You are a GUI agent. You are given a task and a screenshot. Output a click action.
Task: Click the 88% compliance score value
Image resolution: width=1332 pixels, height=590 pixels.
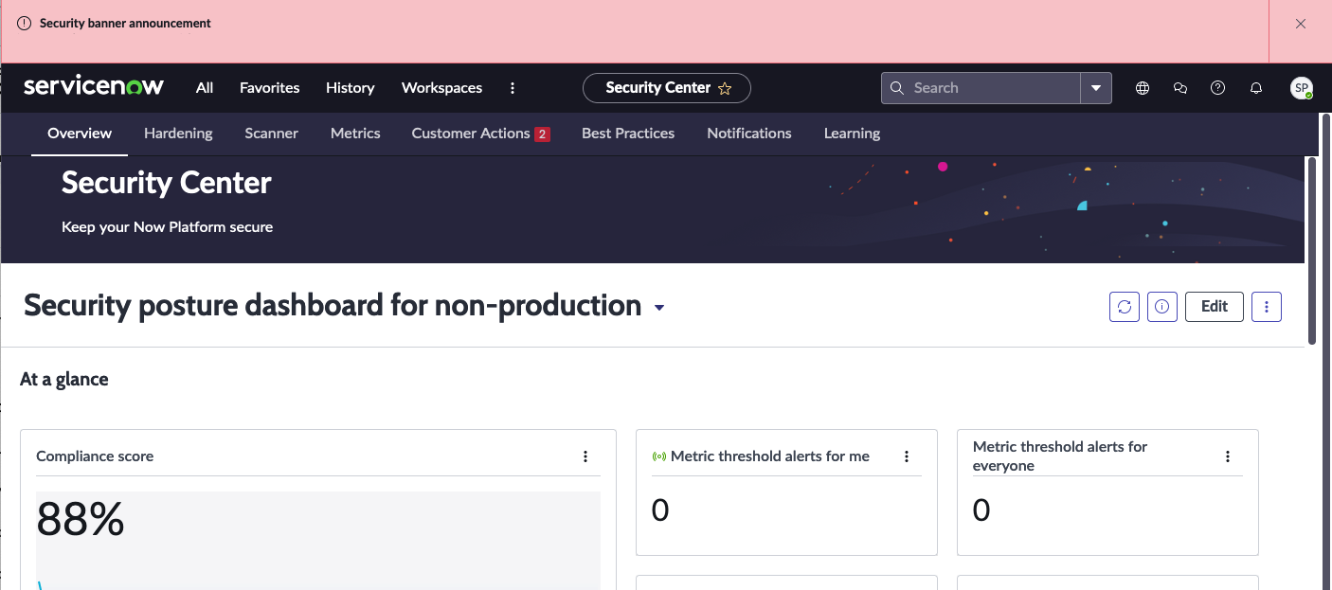pos(81,519)
